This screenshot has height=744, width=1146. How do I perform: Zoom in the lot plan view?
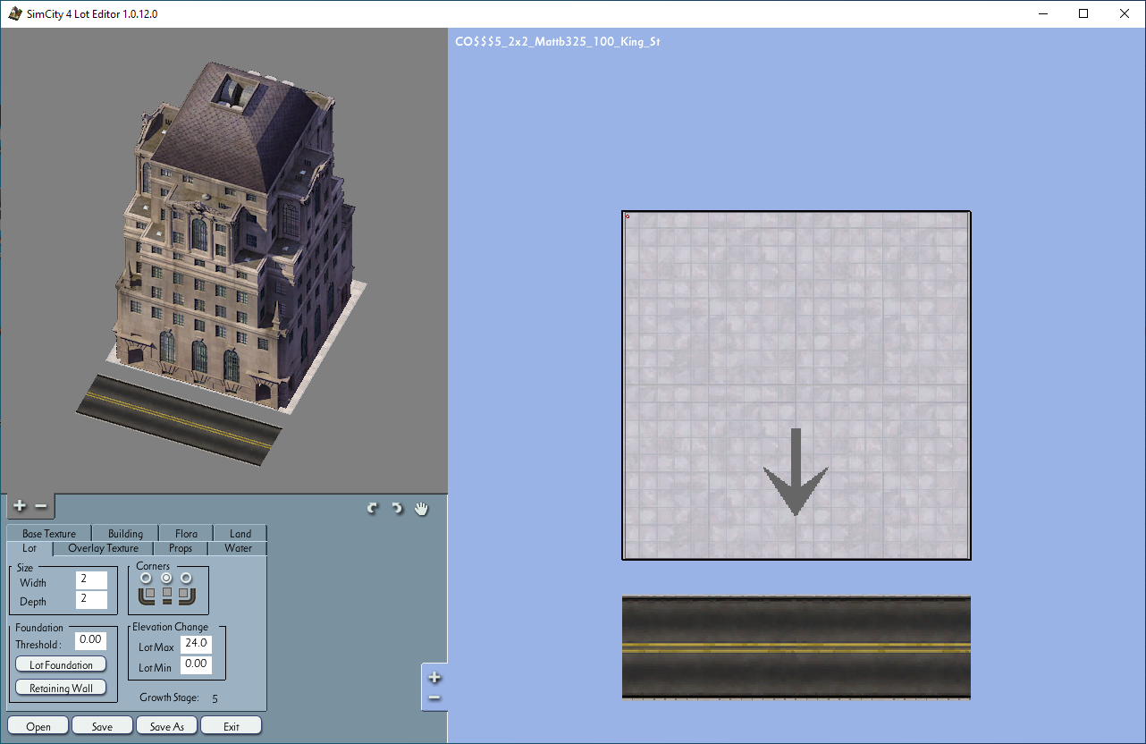434,677
